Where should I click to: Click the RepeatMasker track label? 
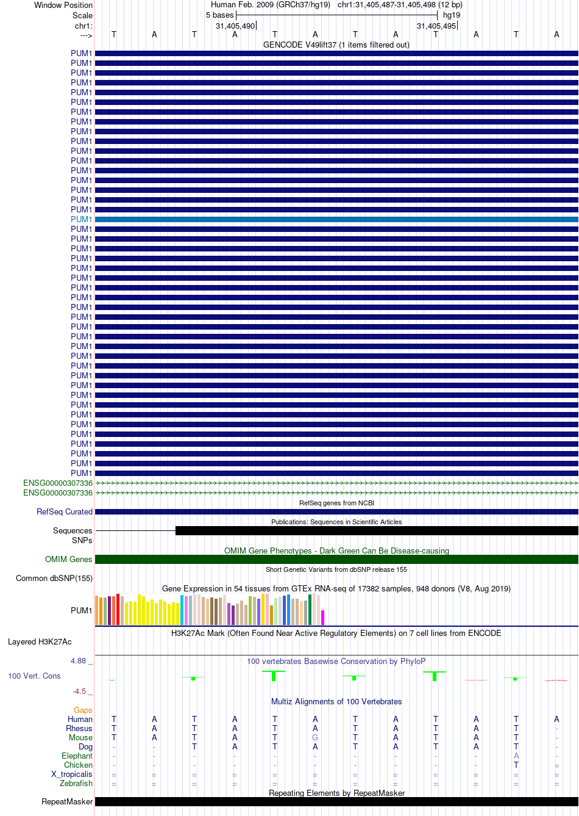(67, 801)
